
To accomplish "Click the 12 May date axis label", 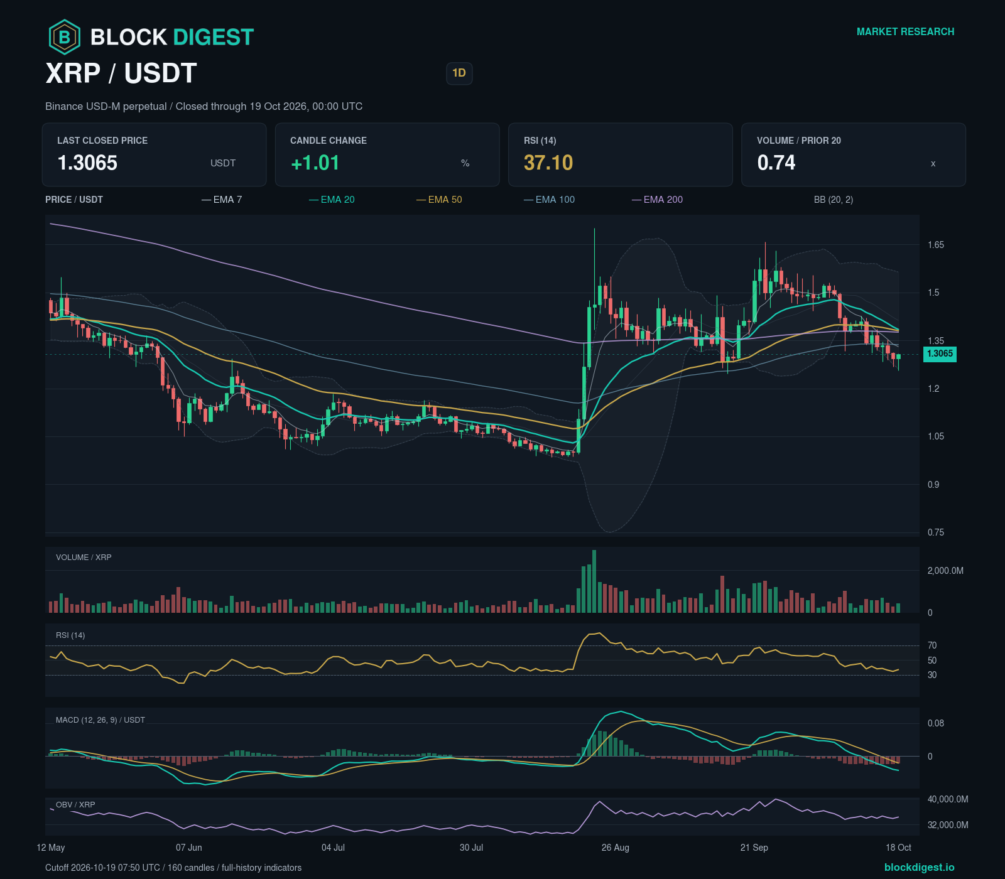I will 51,848.
